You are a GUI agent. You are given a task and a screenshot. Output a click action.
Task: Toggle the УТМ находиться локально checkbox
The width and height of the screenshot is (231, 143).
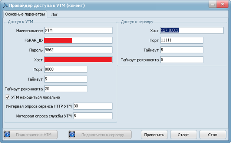8,97
